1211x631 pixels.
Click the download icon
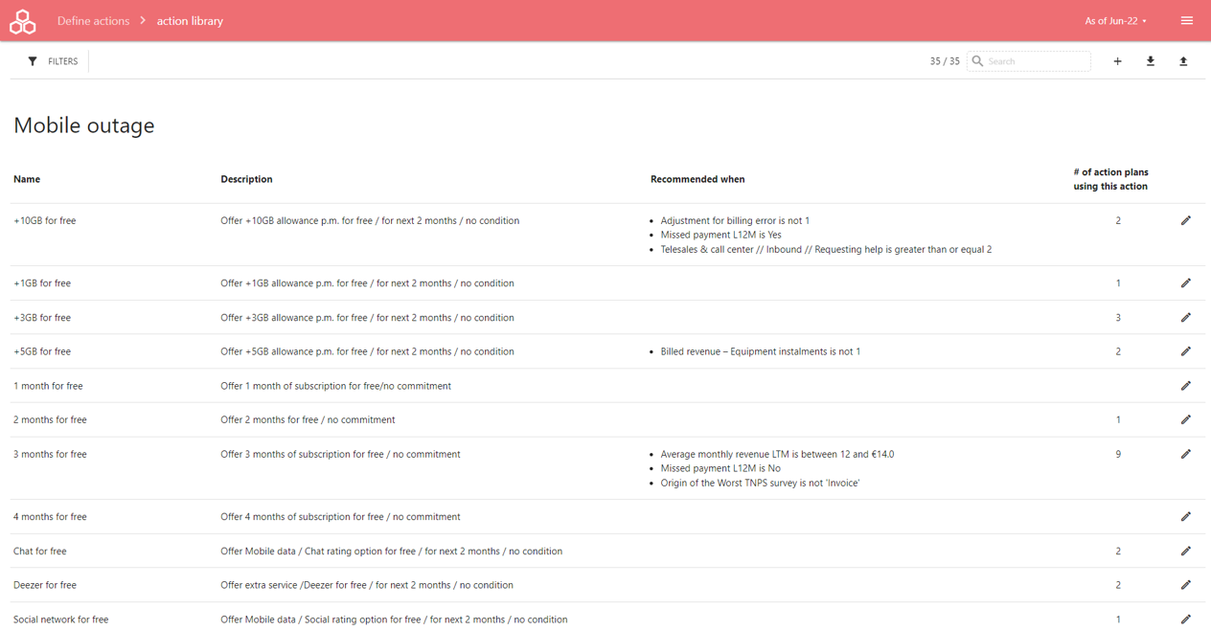pos(1151,61)
